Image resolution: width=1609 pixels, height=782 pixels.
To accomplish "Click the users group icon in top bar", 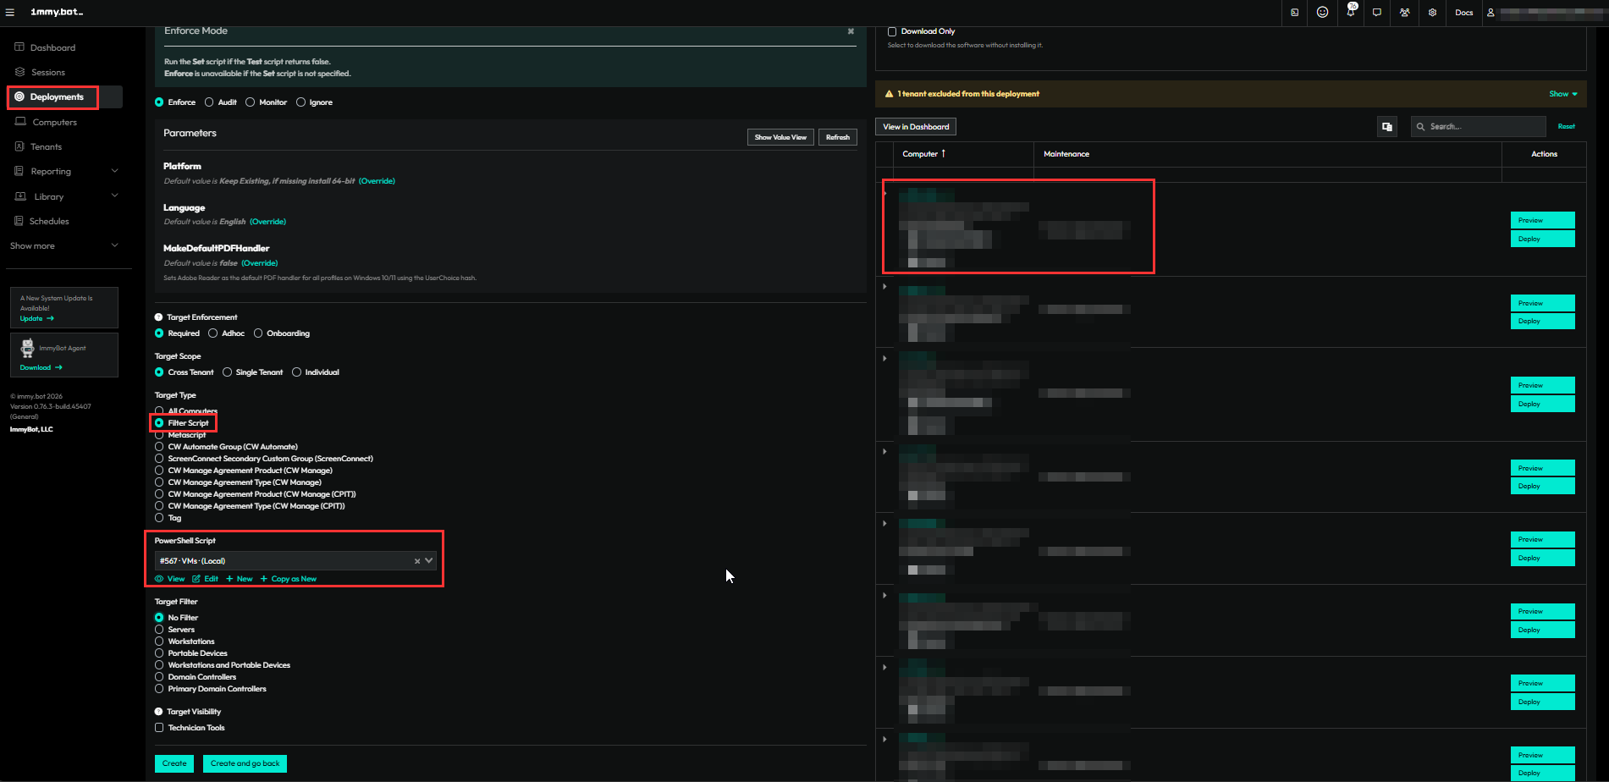I will tap(1404, 13).
